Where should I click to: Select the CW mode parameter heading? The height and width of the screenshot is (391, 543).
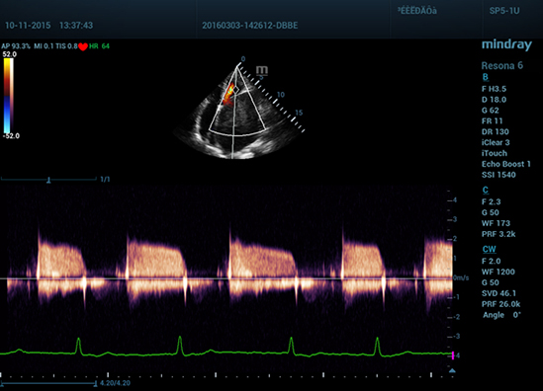(x=489, y=249)
